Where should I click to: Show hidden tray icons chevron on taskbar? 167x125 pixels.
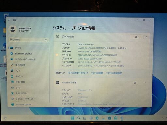[162, 118]
